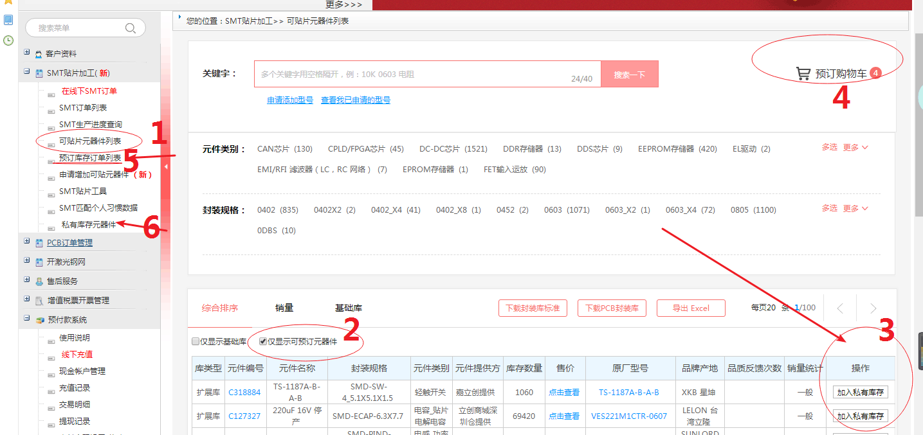The image size is (923, 435).
Task: Open the 预订购物车 shopping cart icon
Action: pos(803,73)
